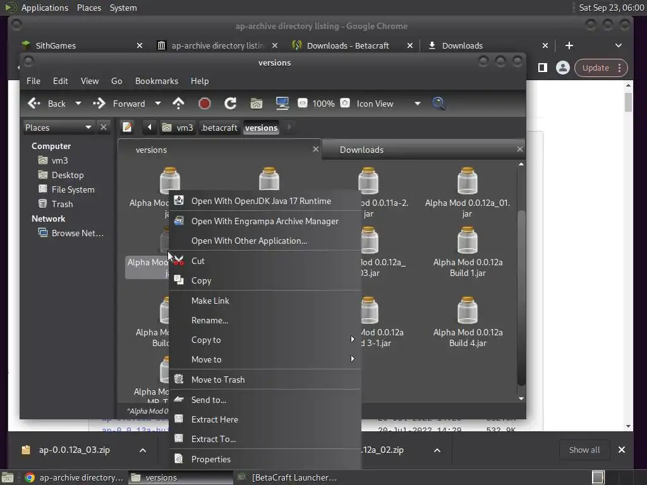Screen dimensions: 647x485
Task: Select Cut from context menu
Action: [265, 261]
